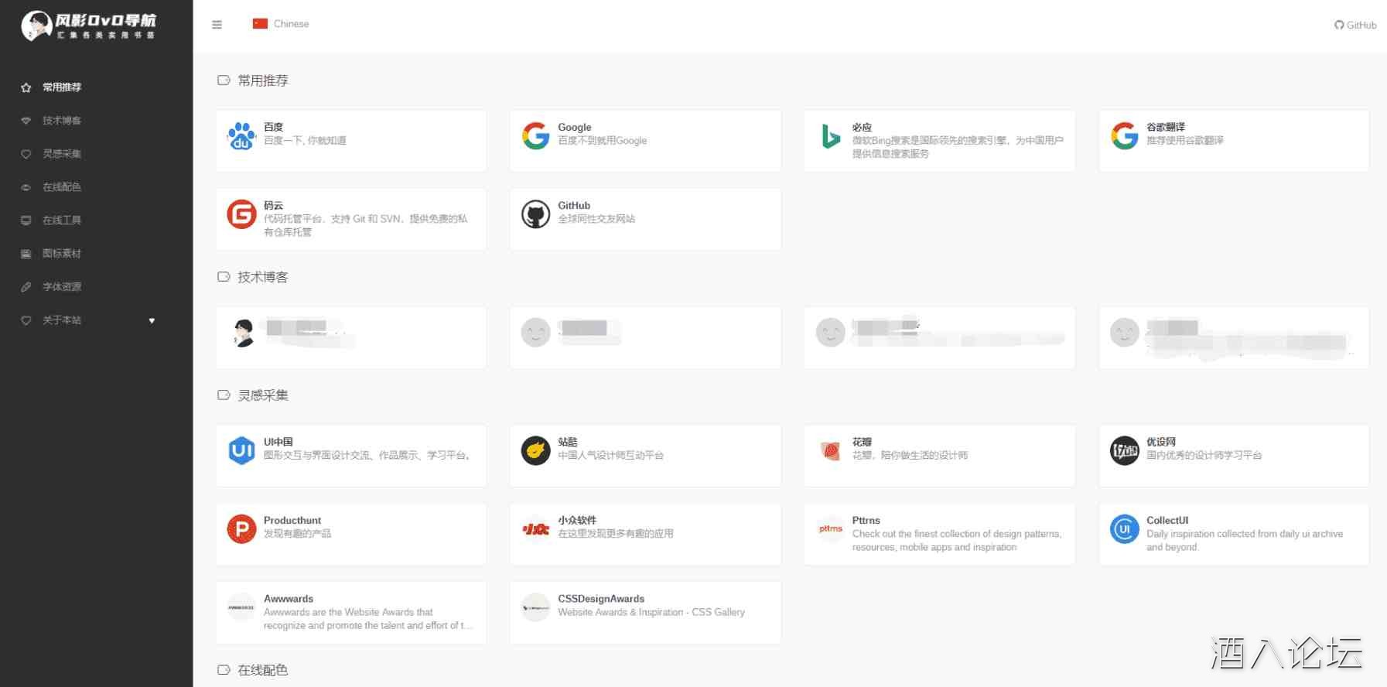This screenshot has width=1387, height=687.
Task: Click the CSSDesignAwards logo icon
Action: click(x=535, y=608)
